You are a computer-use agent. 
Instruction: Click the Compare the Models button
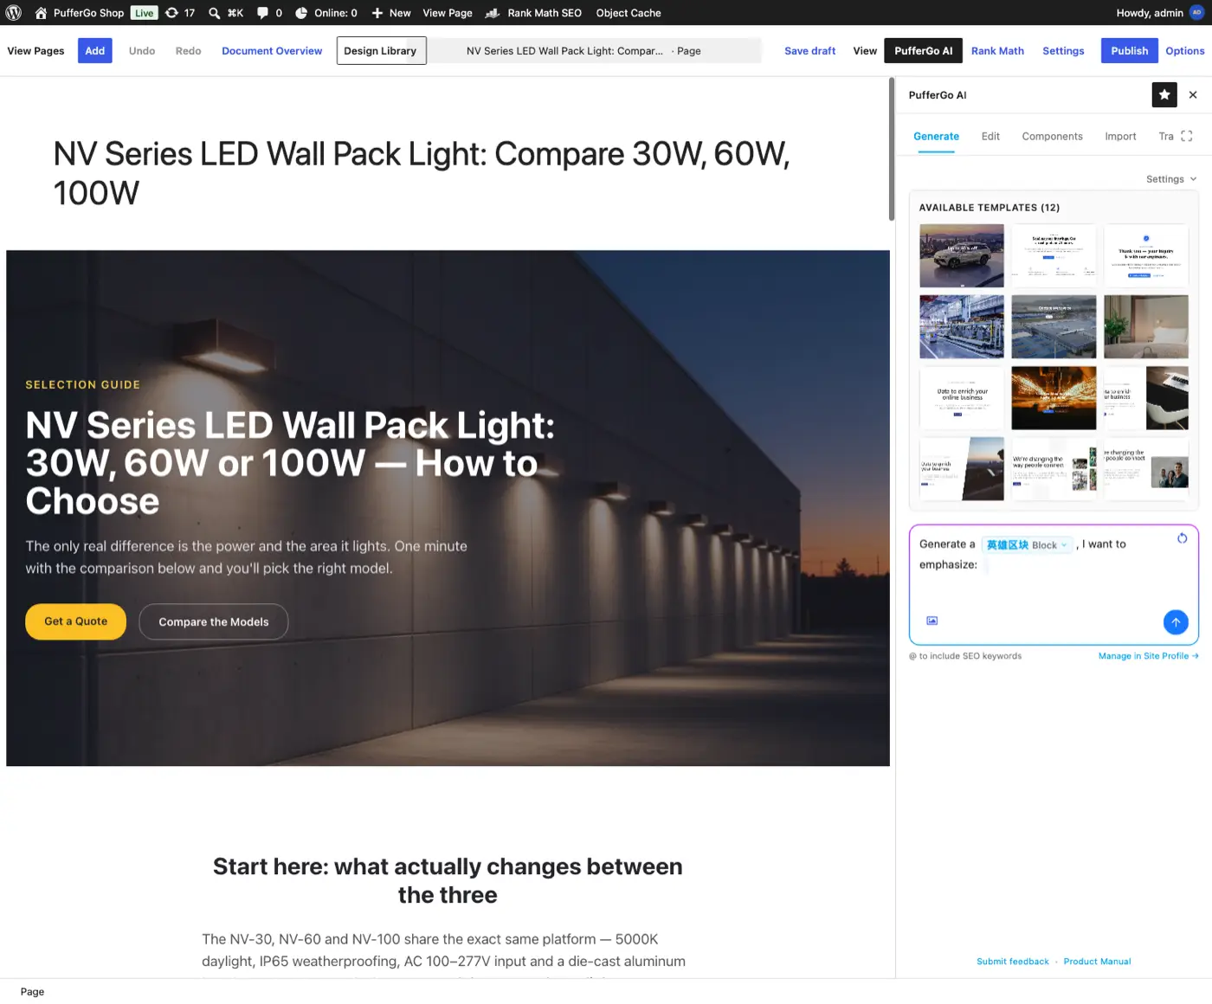(214, 621)
